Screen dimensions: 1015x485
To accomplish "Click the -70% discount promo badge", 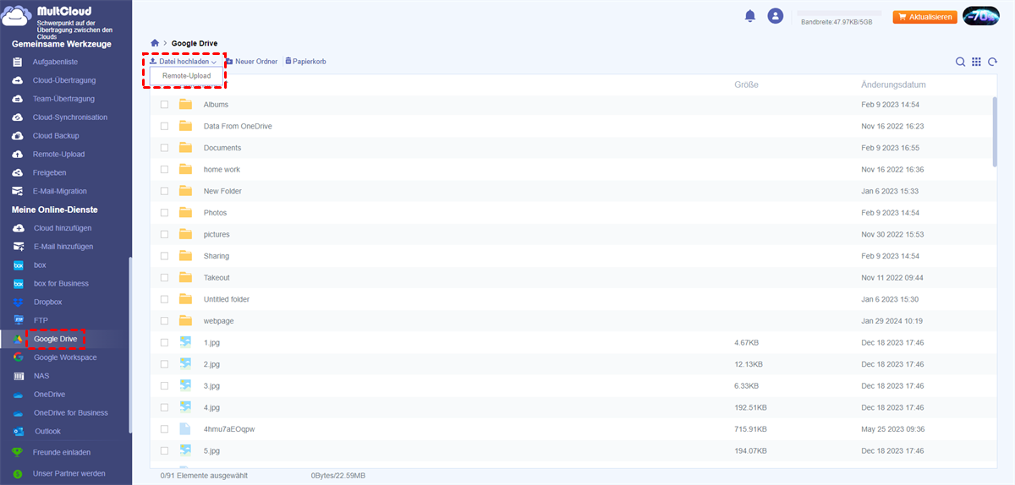I will click(981, 16).
